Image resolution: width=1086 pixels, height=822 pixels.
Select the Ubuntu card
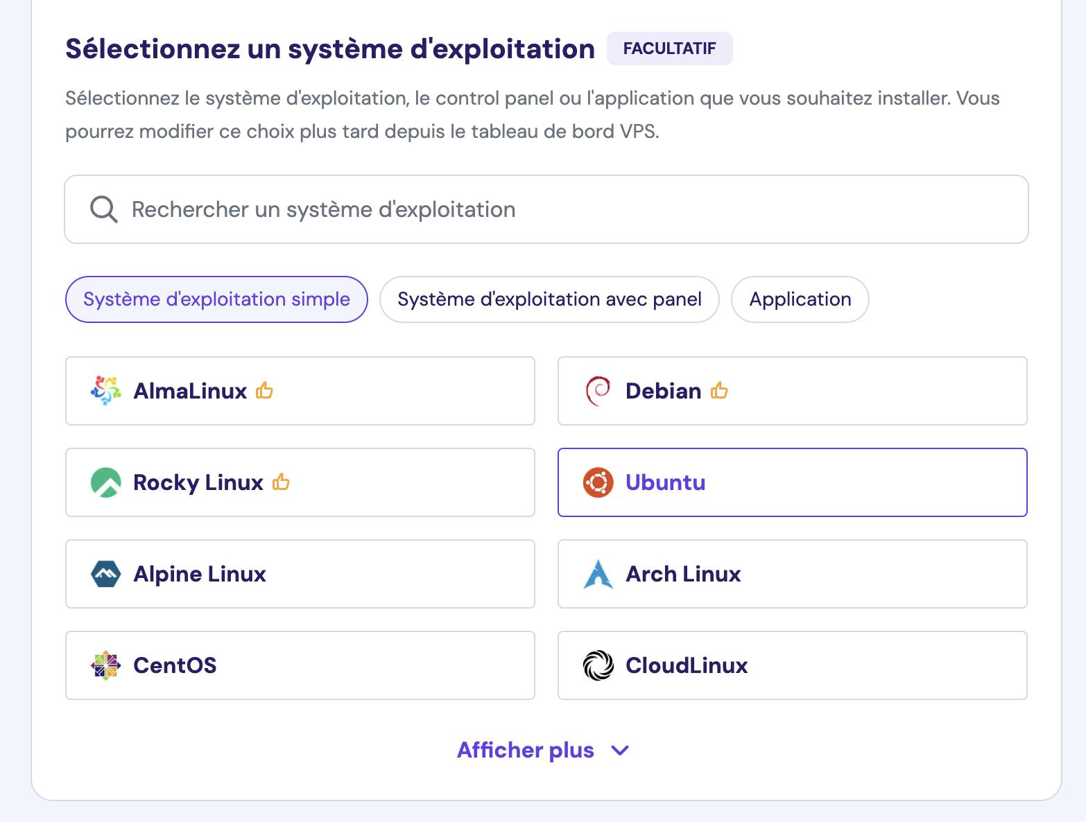793,482
